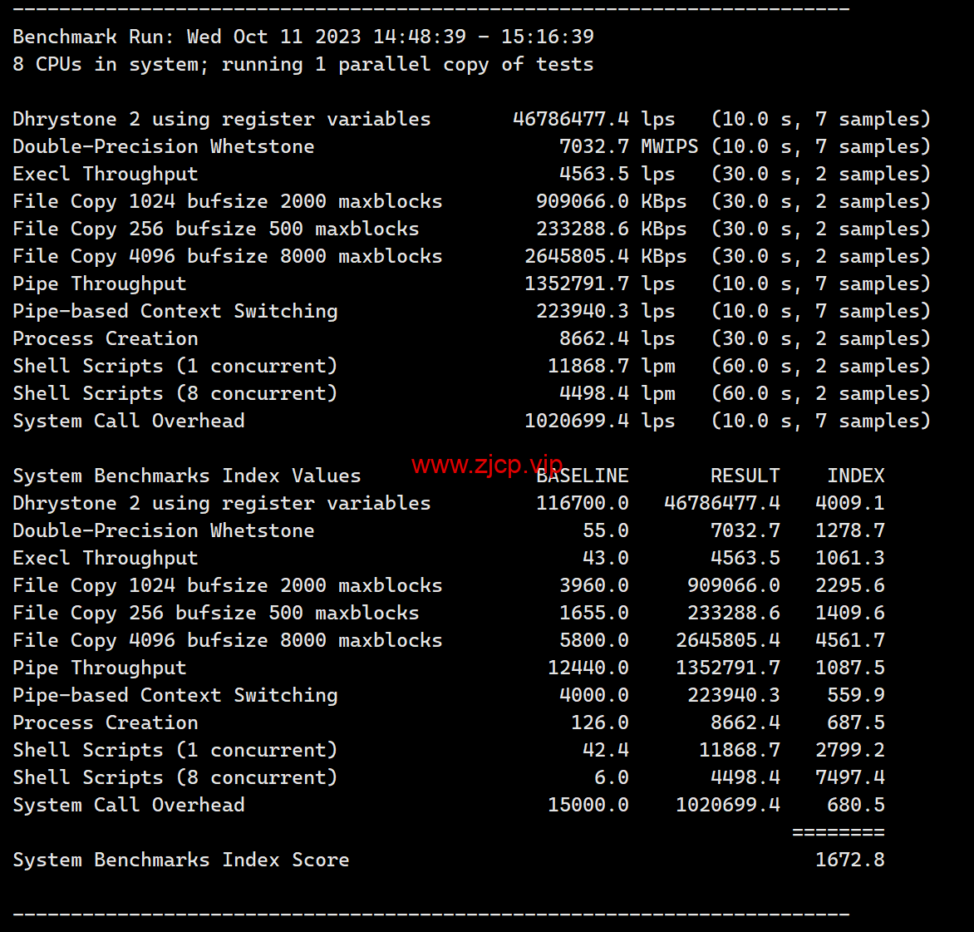Click the File Copy 1024 index '2295.6'
The width and height of the screenshot is (974, 932).
click(x=850, y=585)
